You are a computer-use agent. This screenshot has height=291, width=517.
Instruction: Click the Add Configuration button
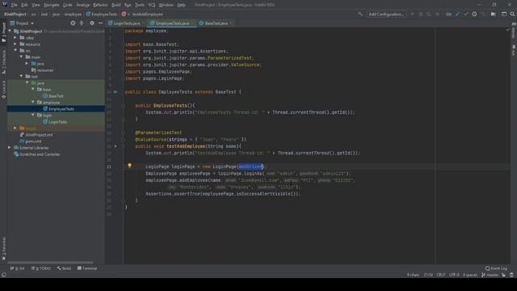(386, 15)
